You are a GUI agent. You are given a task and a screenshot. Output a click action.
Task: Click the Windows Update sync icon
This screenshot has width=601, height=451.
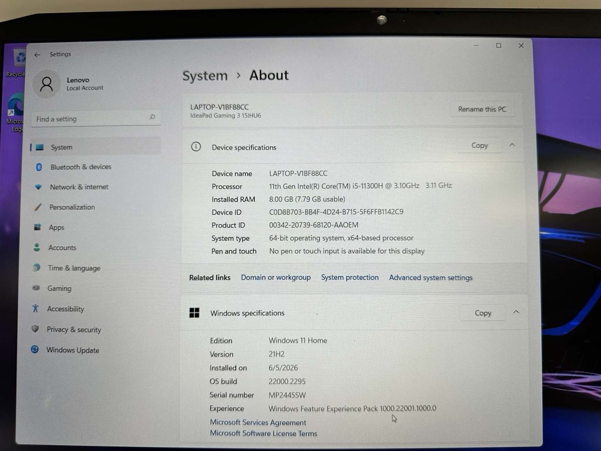click(x=35, y=350)
